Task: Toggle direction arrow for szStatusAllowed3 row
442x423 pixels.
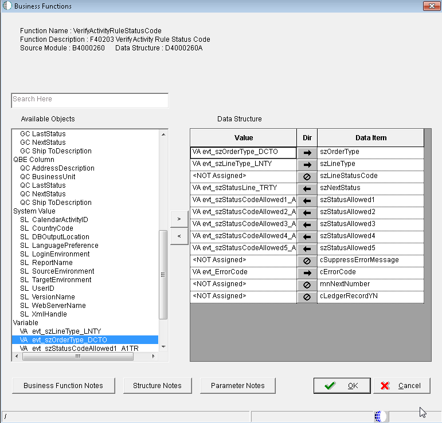Action: click(307, 225)
